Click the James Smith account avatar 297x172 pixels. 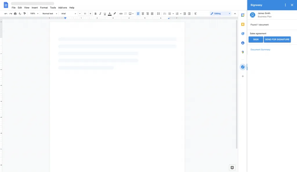[x=253, y=15]
